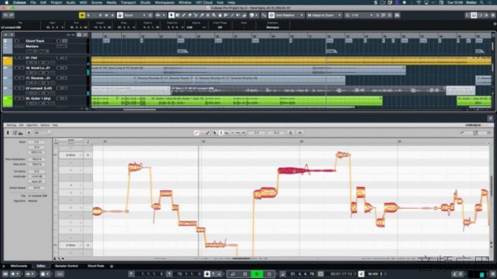Screen dimensions: 497x279
Task: Select the red highlighted Melodyne note blob
Action: click(306, 171)
